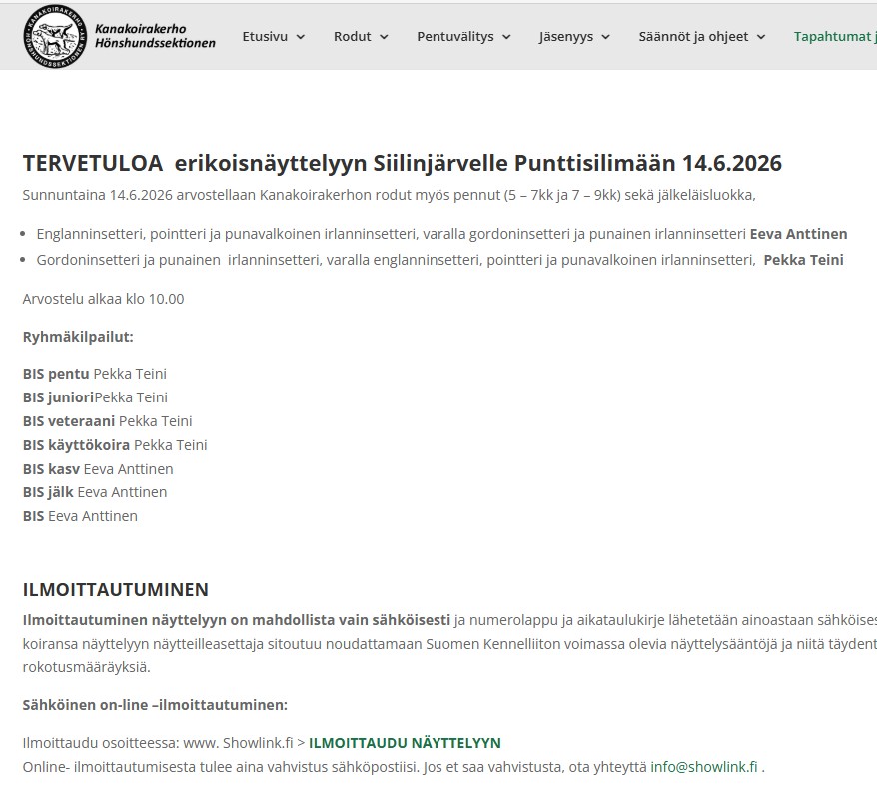Screen dimensions: 877x792
Task: Click the bold judge name Eeva Anttinen
Action: point(798,234)
